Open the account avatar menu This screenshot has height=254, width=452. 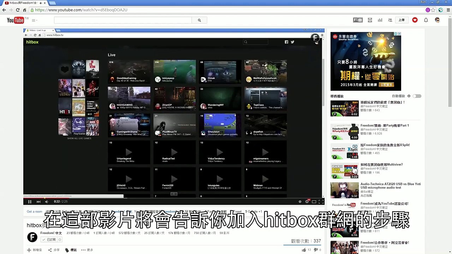pyautogui.click(x=437, y=20)
